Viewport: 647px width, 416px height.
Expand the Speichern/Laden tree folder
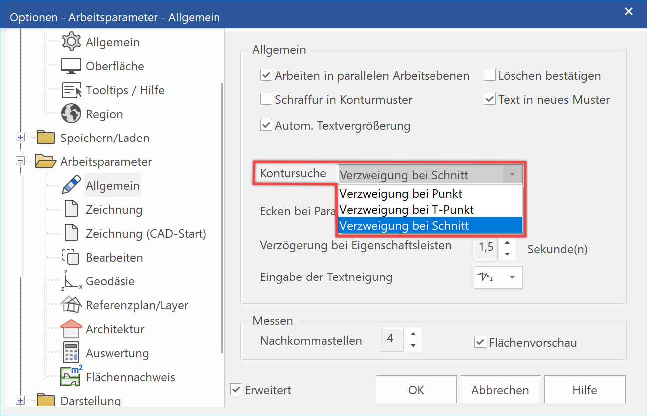20,138
